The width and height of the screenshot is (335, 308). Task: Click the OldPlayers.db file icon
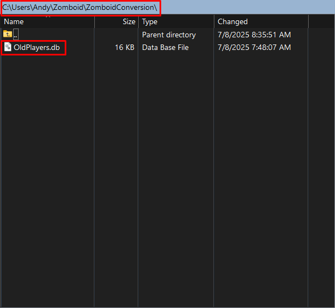[x=8, y=47]
